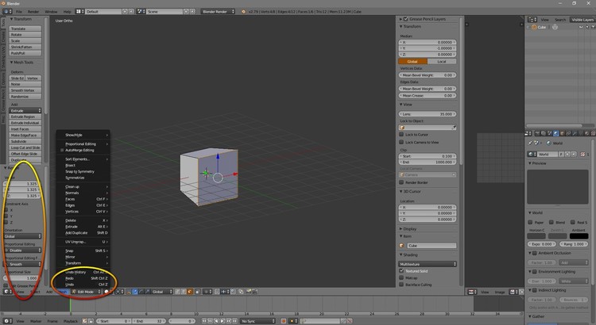Open World properties tab icon

pyautogui.click(x=556, y=133)
